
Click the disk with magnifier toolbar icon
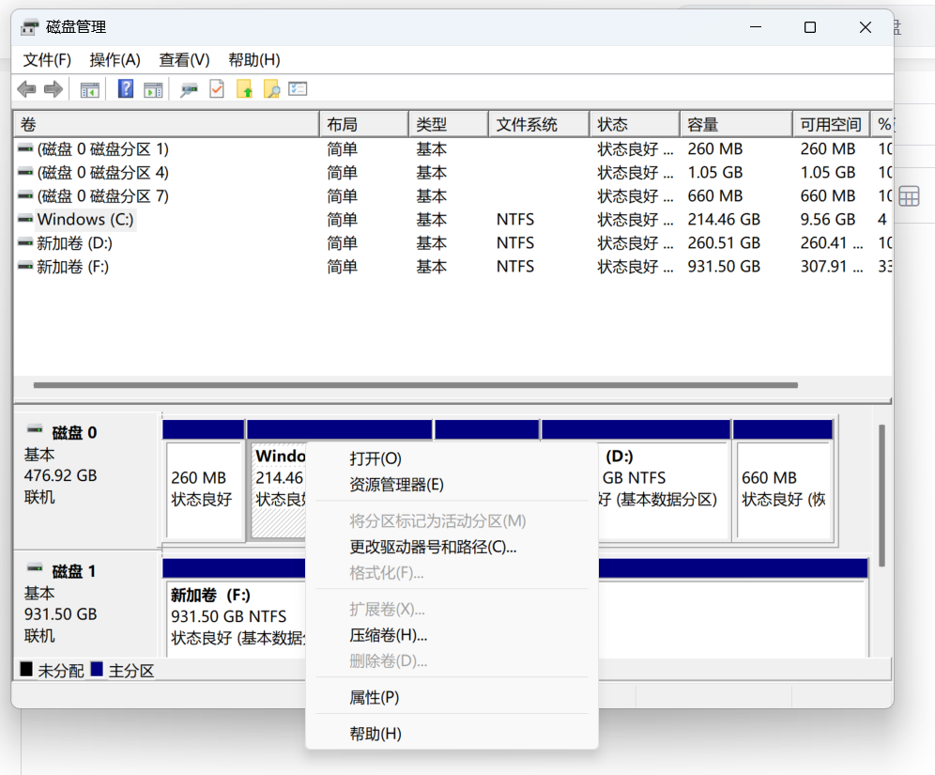(x=189, y=90)
